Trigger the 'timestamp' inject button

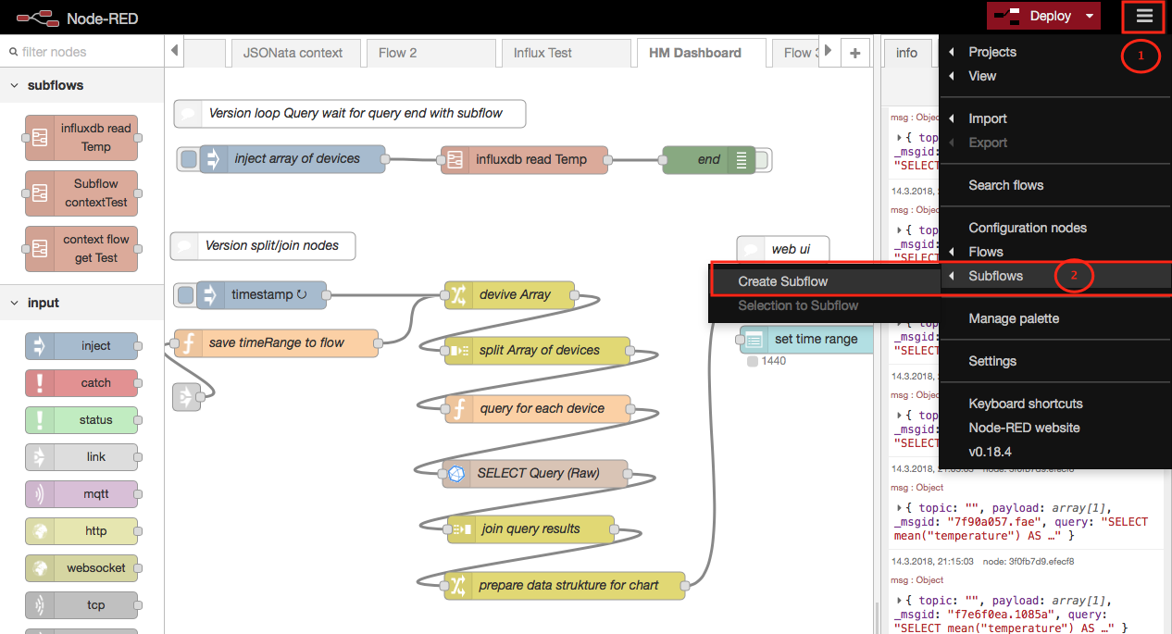tap(185, 295)
